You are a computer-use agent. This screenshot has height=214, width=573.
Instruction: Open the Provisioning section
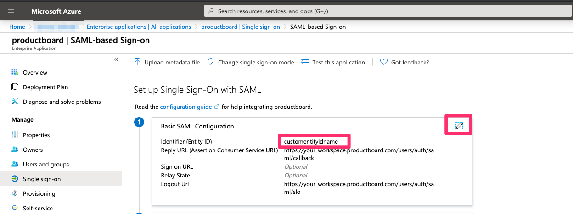pyautogui.click(x=39, y=193)
